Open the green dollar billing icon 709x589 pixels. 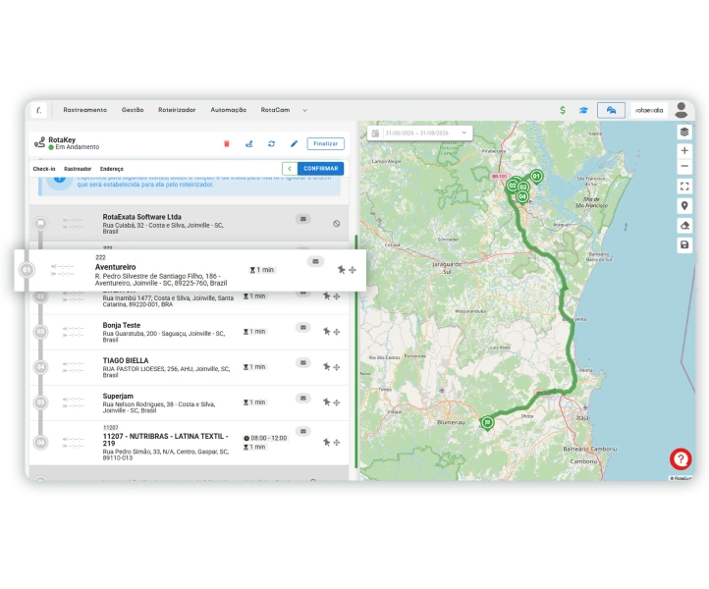563,110
